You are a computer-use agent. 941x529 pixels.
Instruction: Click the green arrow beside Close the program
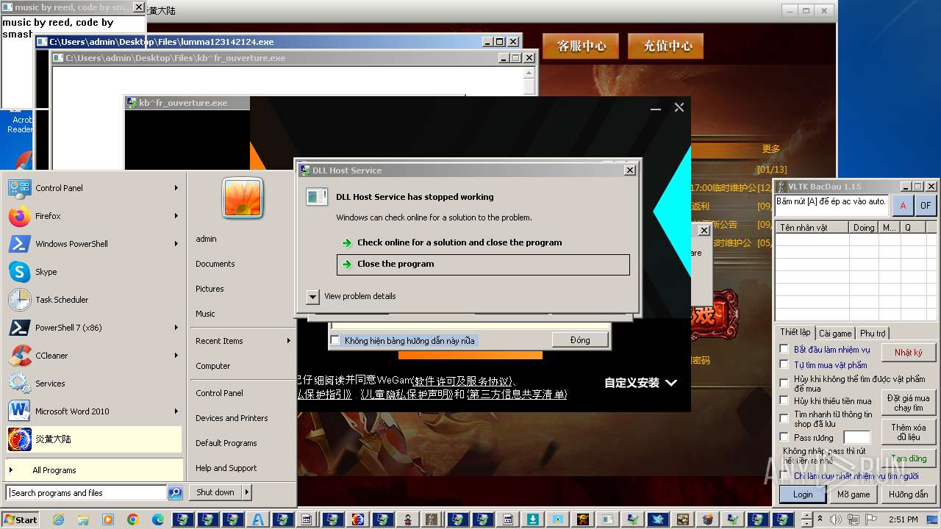point(347,264)
